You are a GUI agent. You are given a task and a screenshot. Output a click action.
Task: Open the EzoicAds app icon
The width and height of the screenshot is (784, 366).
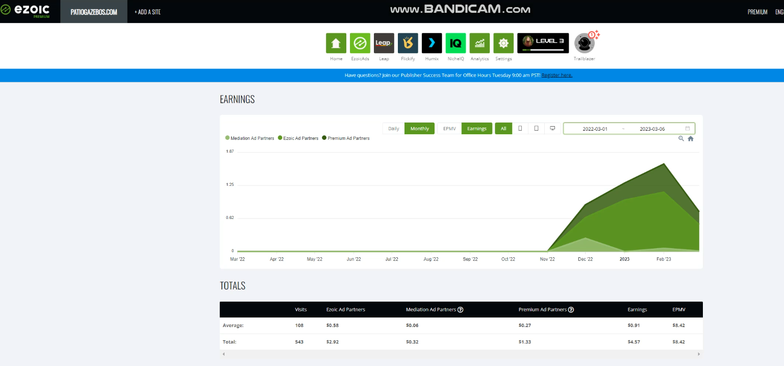(360, 43)
